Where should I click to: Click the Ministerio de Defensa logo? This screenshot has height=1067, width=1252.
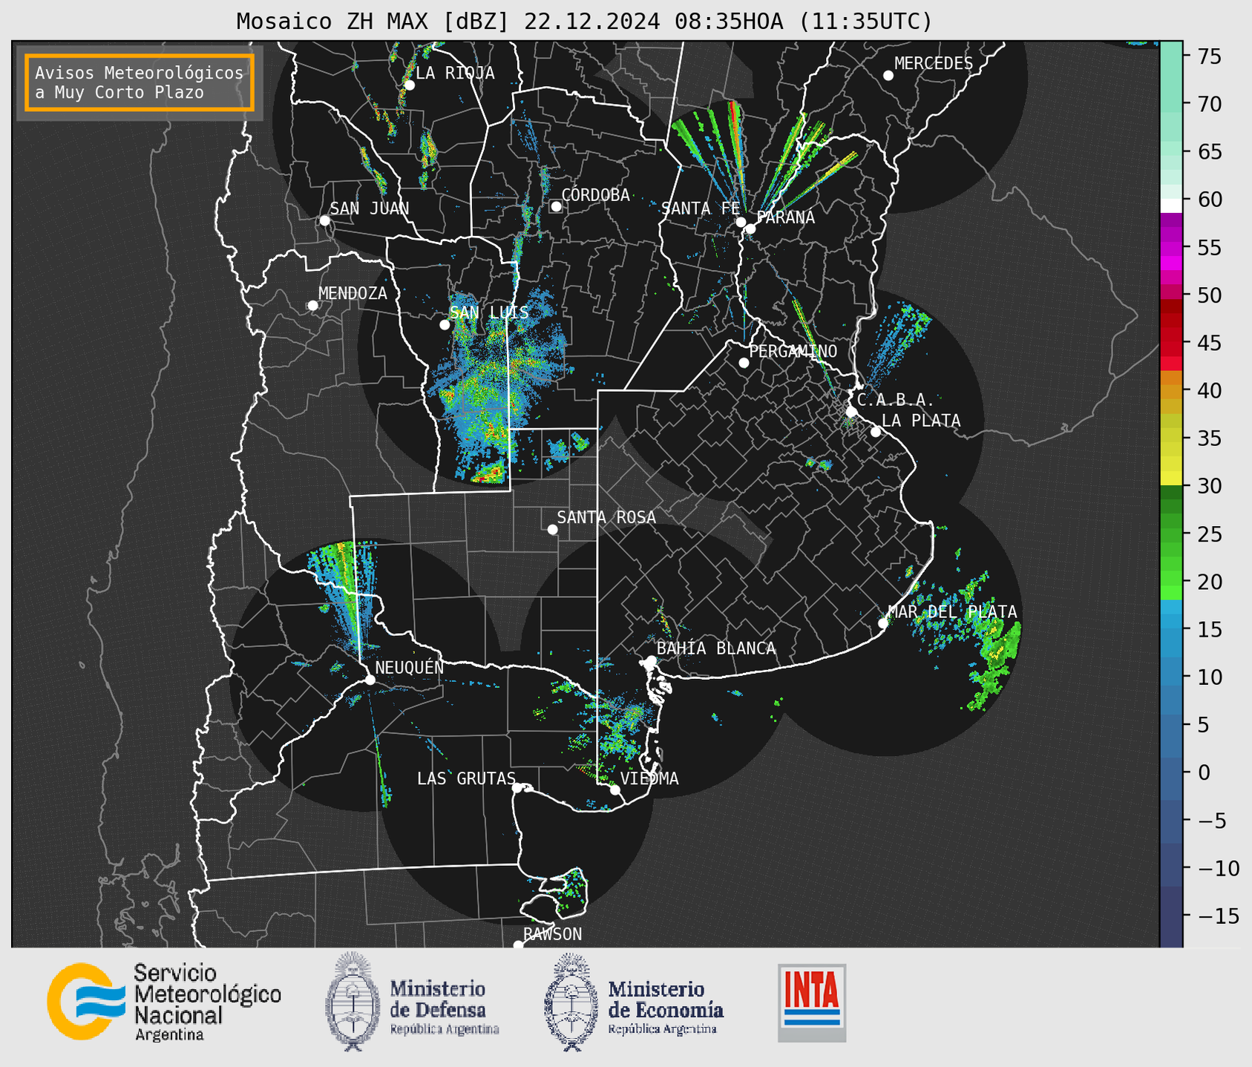pyautogui.click(x=412, y=1002)
